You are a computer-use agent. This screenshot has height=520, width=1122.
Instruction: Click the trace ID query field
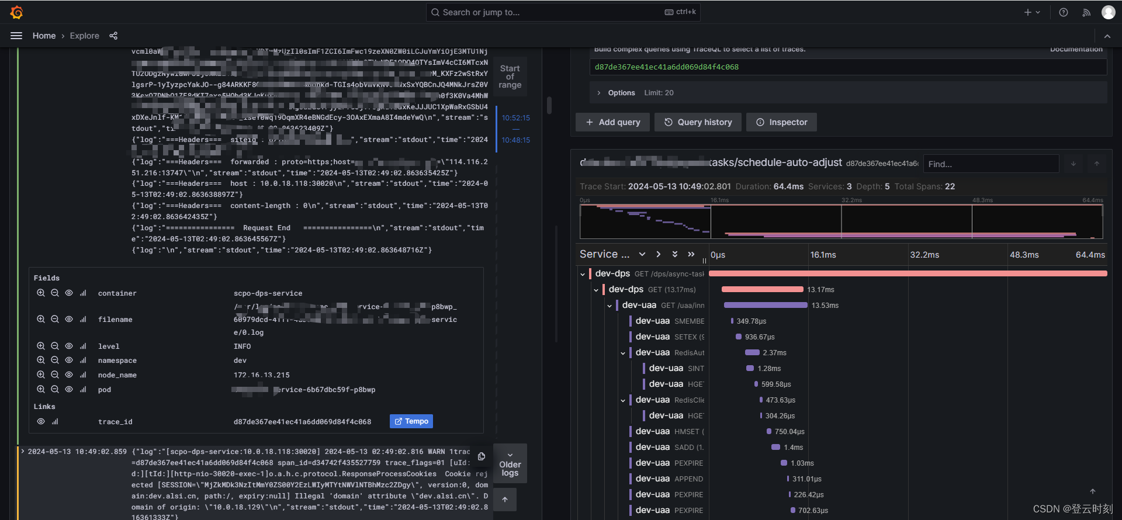[848, 67]
